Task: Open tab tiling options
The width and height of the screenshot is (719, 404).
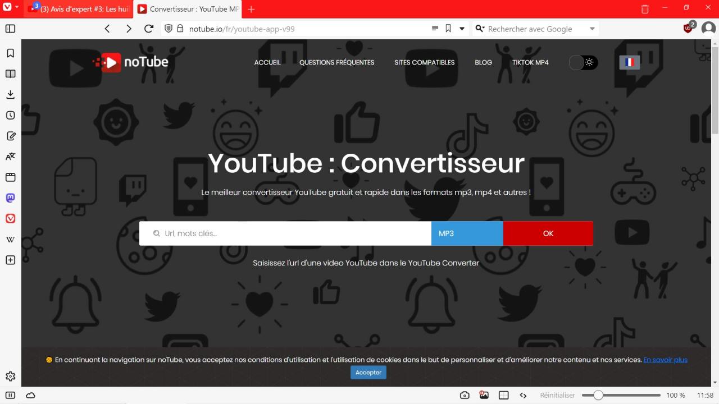Action: (x=504, y=396)
